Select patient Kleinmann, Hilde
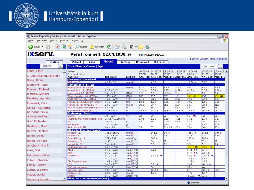This screenshot has width=254, height=190. 38,155
